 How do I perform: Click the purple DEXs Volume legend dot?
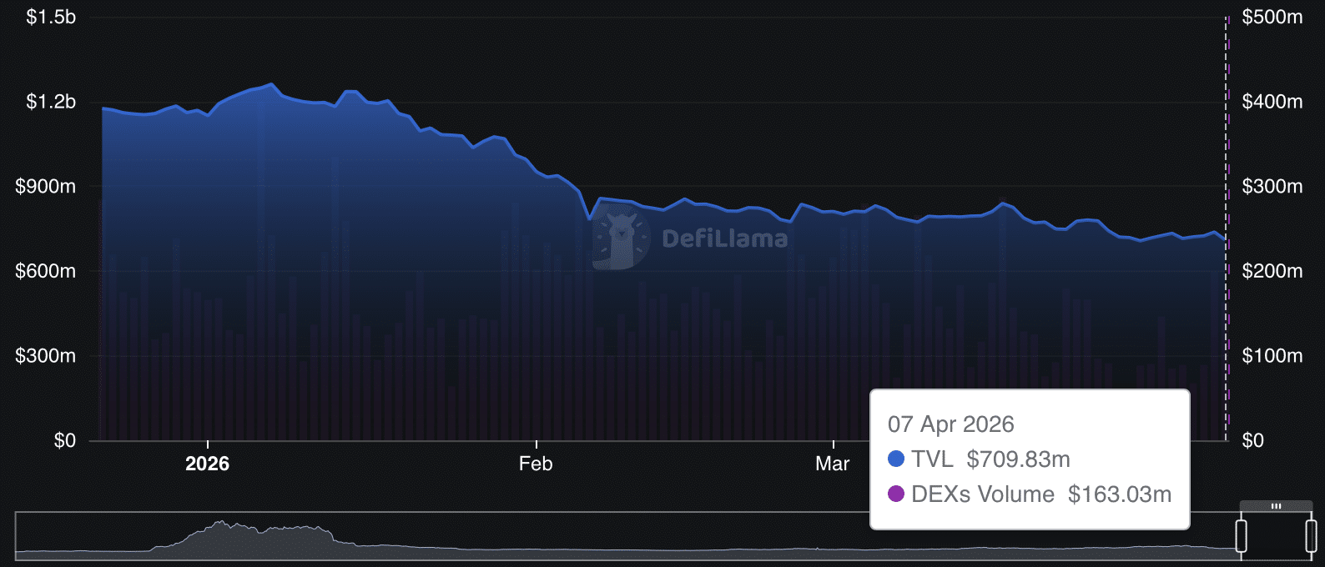coord(896,494)
